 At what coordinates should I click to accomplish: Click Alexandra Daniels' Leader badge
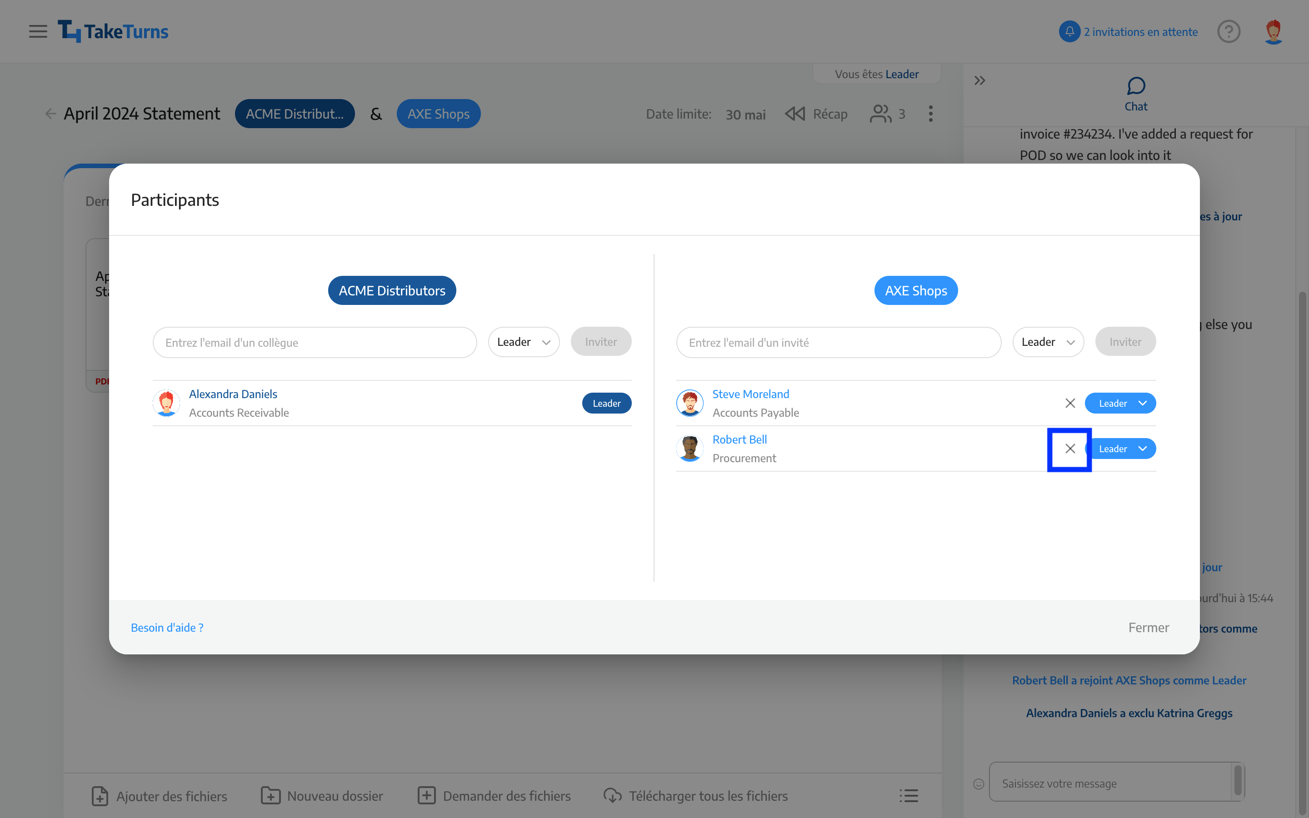click(x=606, y=403)
